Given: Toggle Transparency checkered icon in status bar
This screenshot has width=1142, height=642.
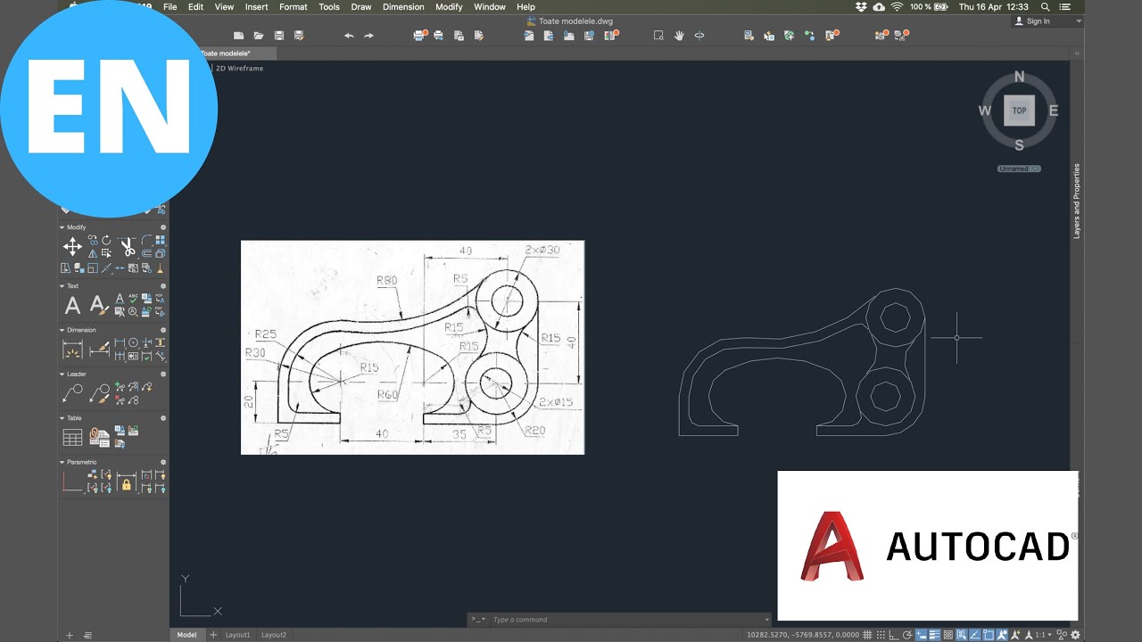Looking at the screenshot, I should click(x=948, y=635).
